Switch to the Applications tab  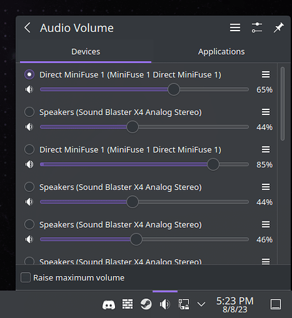[221, 52]
